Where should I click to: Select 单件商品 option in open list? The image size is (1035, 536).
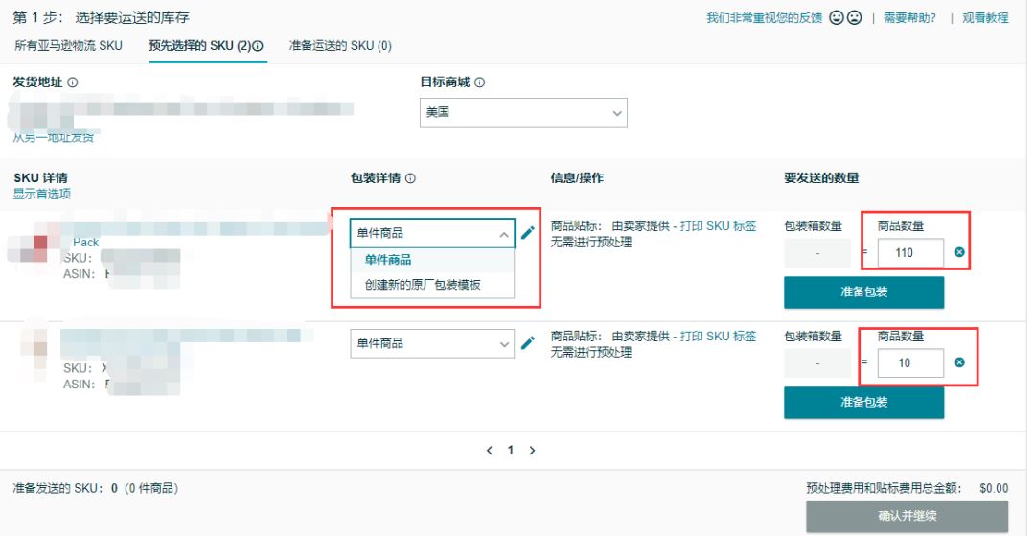[x=432, y=260]
